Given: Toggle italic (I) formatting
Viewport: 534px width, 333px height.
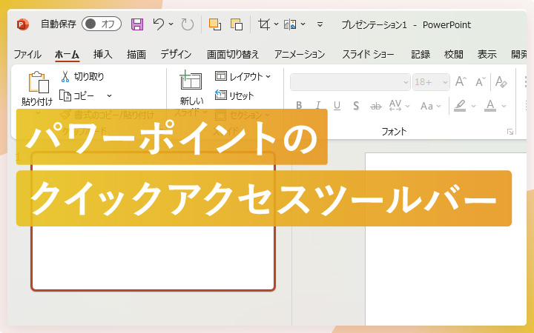Looking at the screenshot, I should (x=318, y=106).
